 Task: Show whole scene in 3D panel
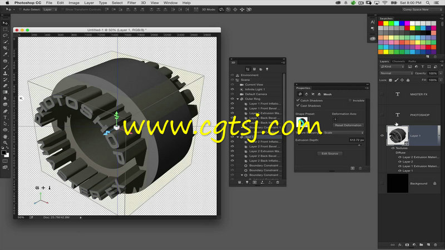248,69
